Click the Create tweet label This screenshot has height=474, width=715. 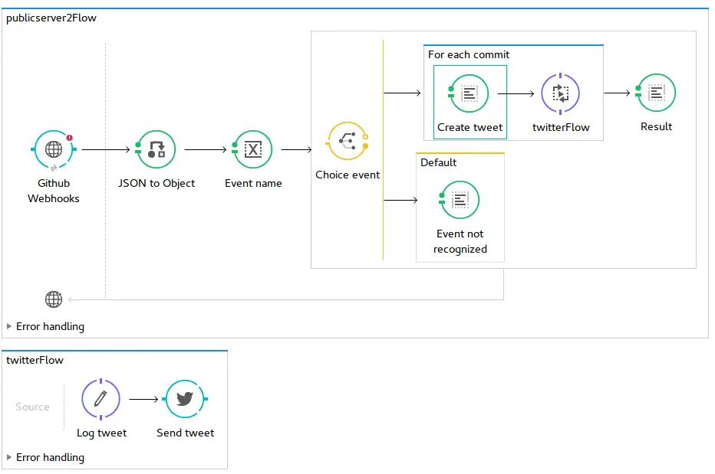[470, 127]
